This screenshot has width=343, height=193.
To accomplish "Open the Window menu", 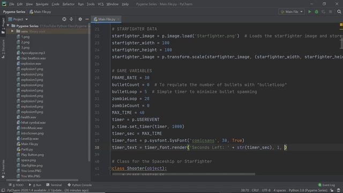I will [113, 4].
